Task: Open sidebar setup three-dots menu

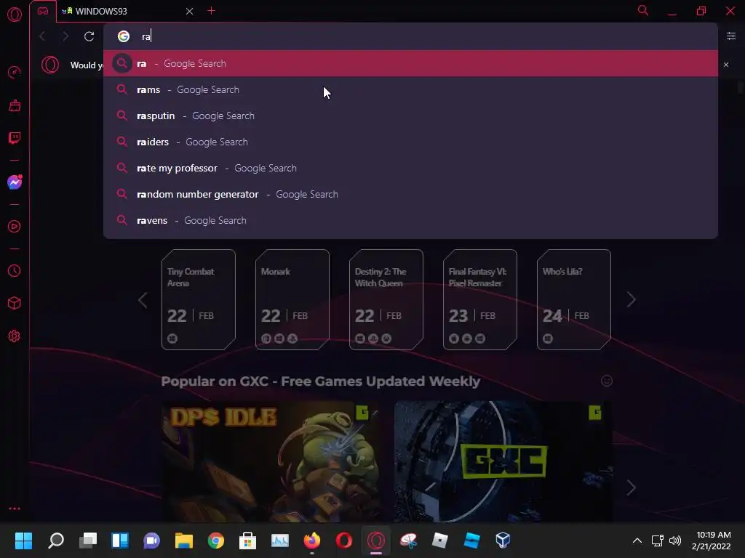Action: 15,509
